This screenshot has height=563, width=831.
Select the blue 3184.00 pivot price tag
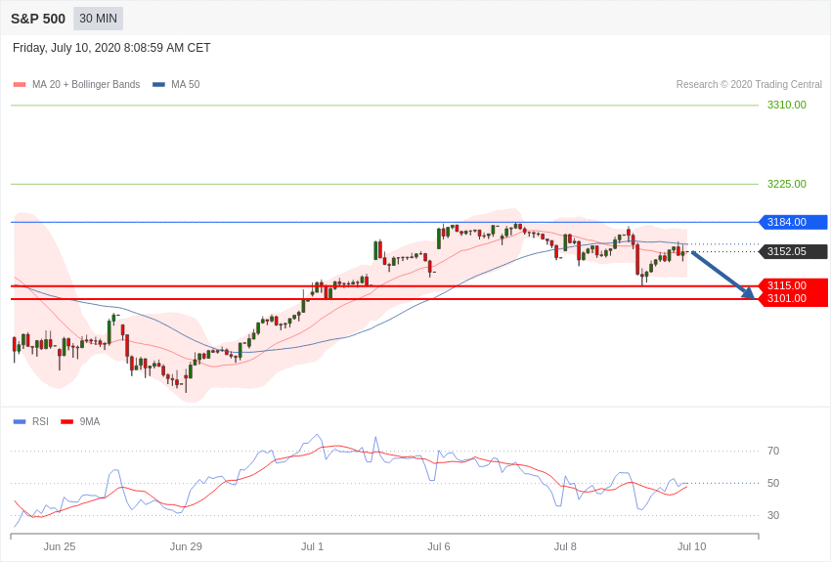793,222
